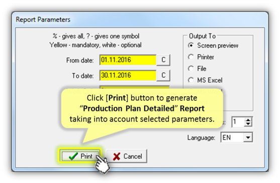Clear the To date with its C button
Viewport: 280px width, 183px height.
(x=163, y=76)
